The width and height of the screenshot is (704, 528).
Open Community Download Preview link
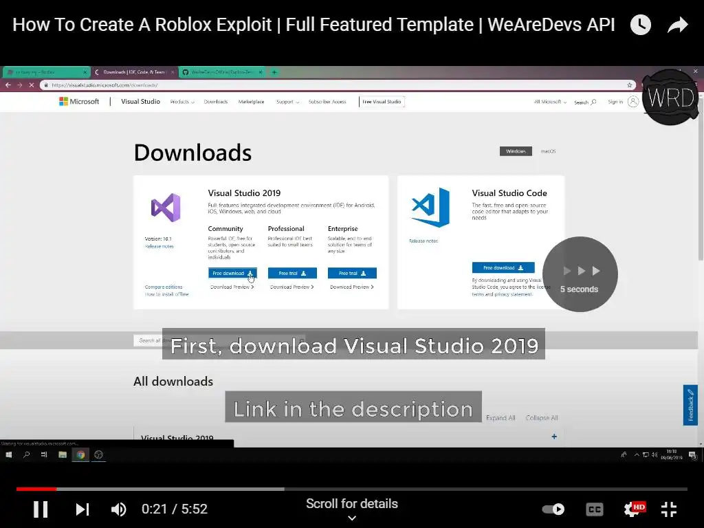coord(232,287)
